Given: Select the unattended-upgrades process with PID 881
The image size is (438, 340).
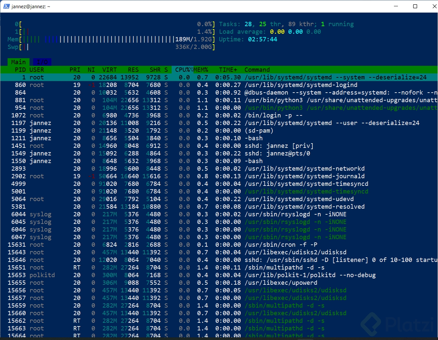Looking at the screenshot, I should pos(219,100).
